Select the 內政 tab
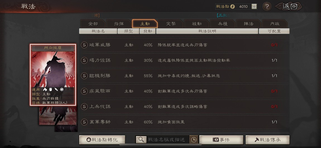321x148 pixels. [275, 24]
